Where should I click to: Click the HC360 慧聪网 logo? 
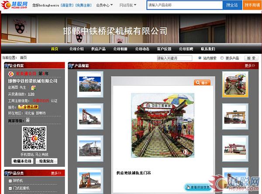[14, 5]
